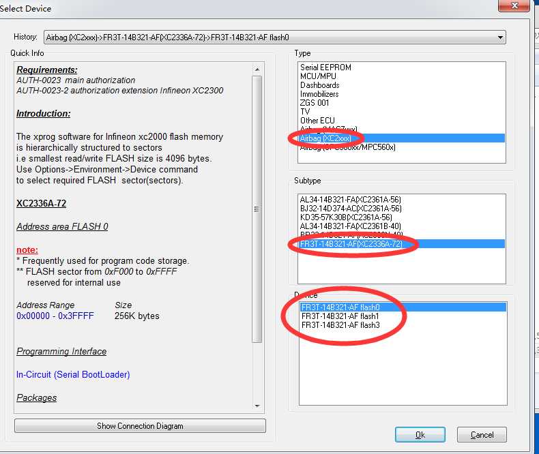Select subtype BJ32-14D374-AC(XC2361A-56)

(x=351, y=209)
